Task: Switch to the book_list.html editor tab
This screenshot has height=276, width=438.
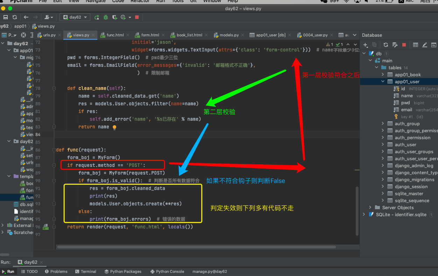Action: coord(189,35)
